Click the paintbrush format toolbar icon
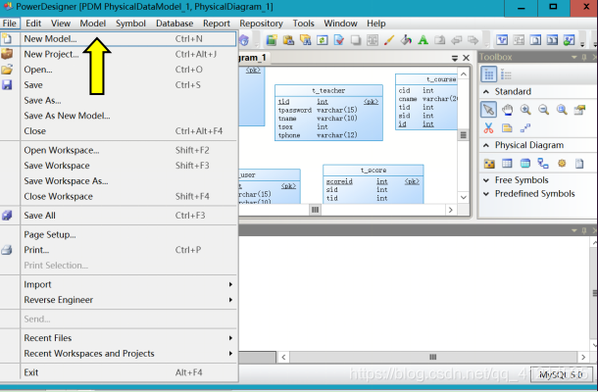The height and width of the screenshot is (392, 598). coord(389,40)
